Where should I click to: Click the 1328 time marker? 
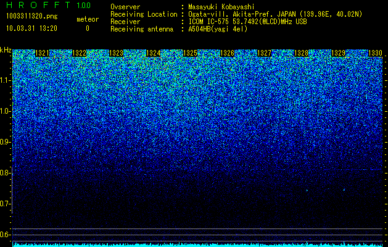[x=302, y=53]
